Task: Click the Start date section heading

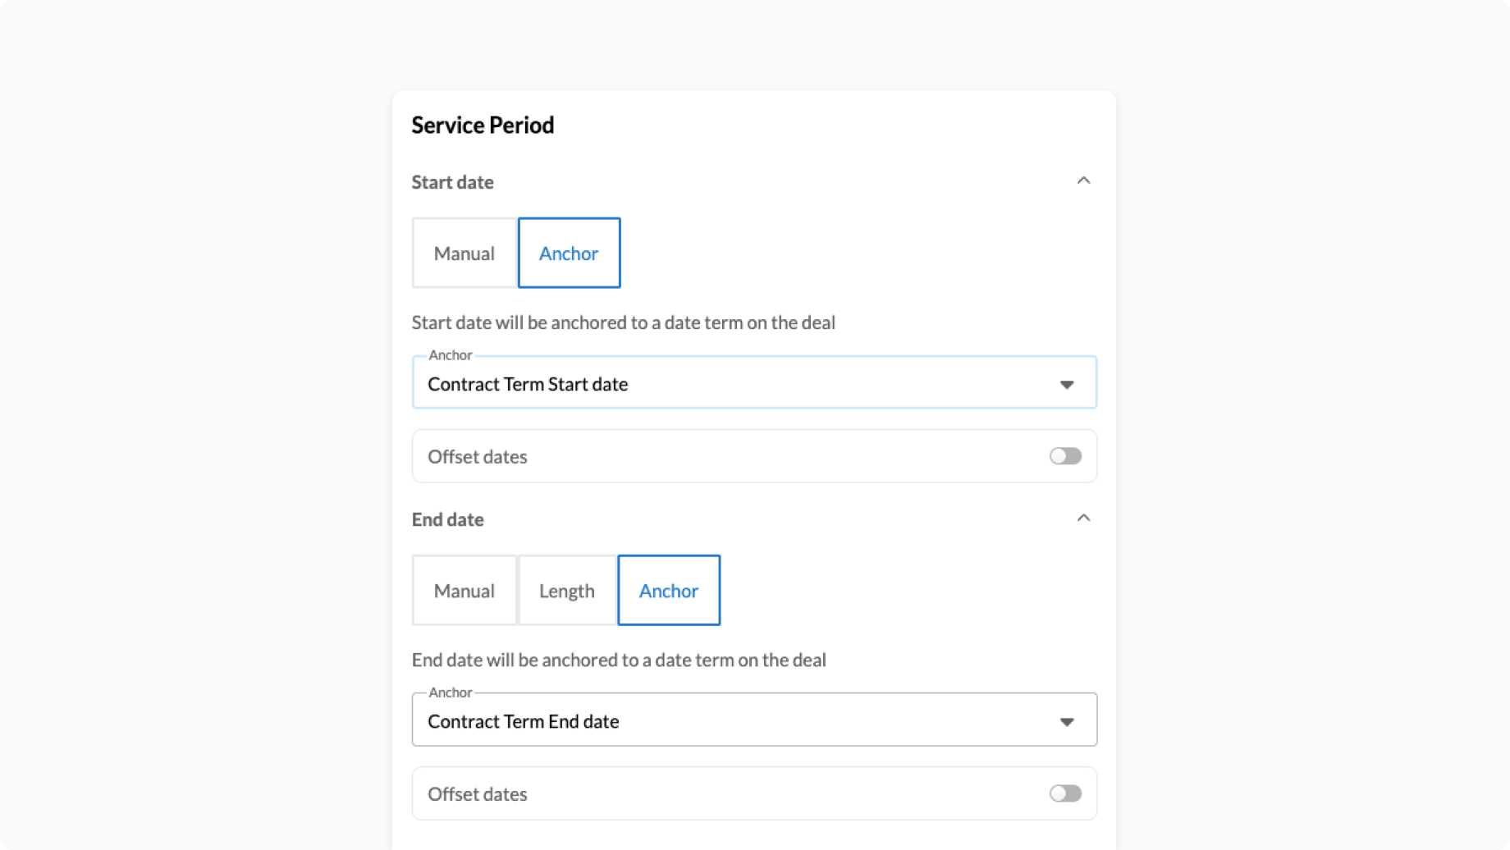Action: tap(452, 182)
